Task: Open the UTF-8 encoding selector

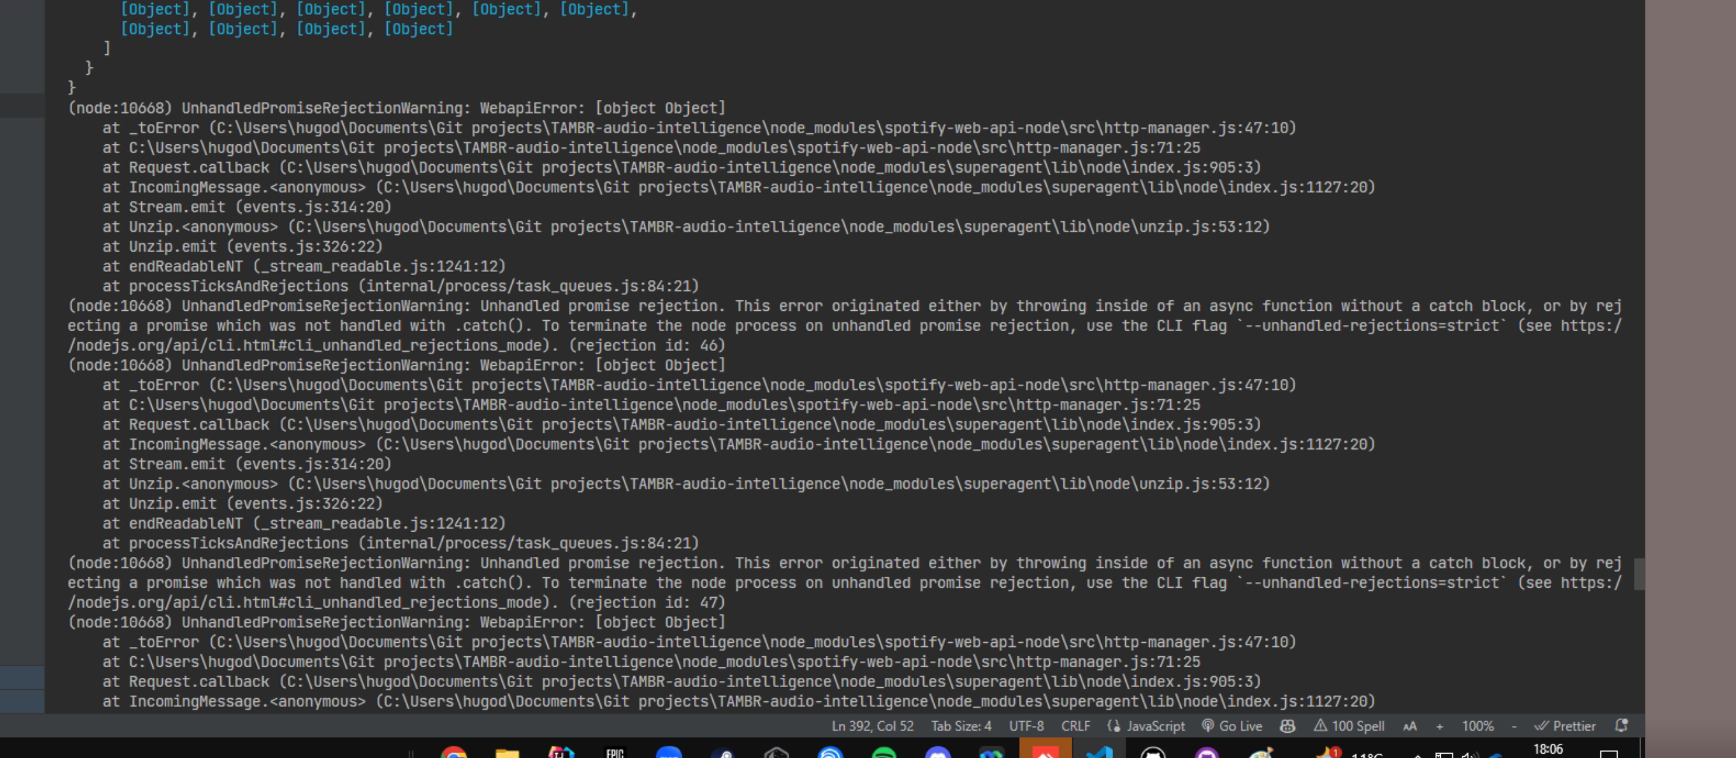Action: 1027,726
